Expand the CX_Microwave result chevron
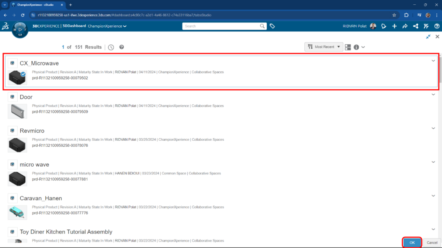 pyautogui.click(x=433, y=61)
